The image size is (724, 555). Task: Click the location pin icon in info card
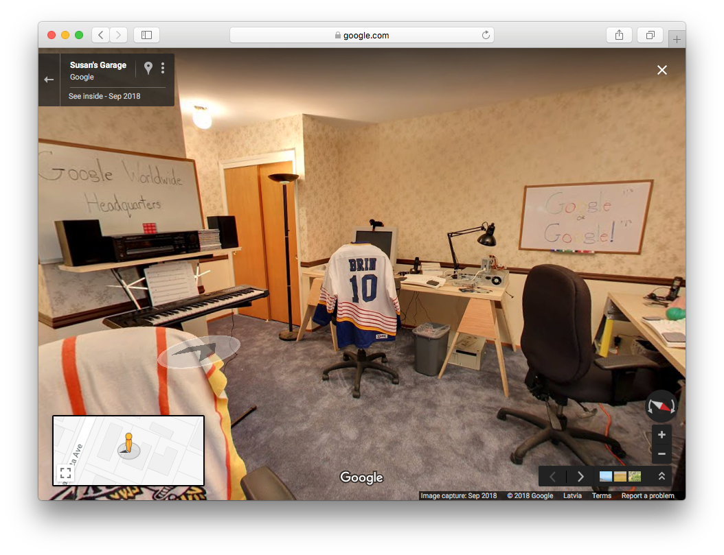tap(148, 68)
